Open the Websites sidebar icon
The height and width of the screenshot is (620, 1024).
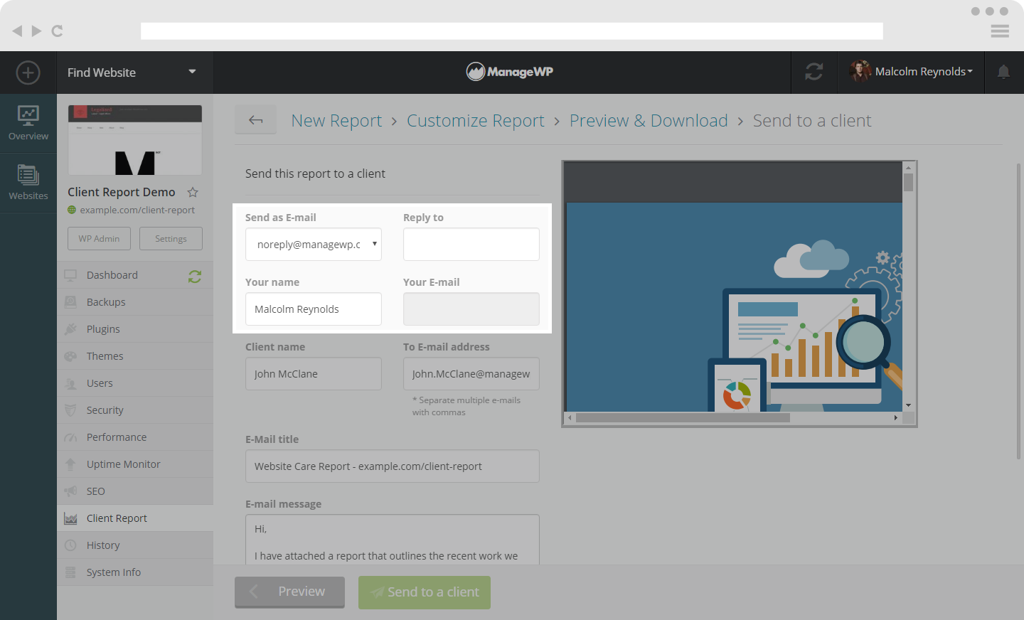point(28,183)
